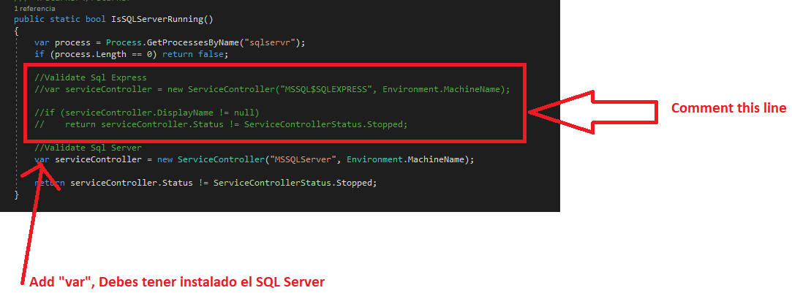Click the GetProcessesByName method call
The width and height of the screenshot is (792, 307).
point(193,42)
